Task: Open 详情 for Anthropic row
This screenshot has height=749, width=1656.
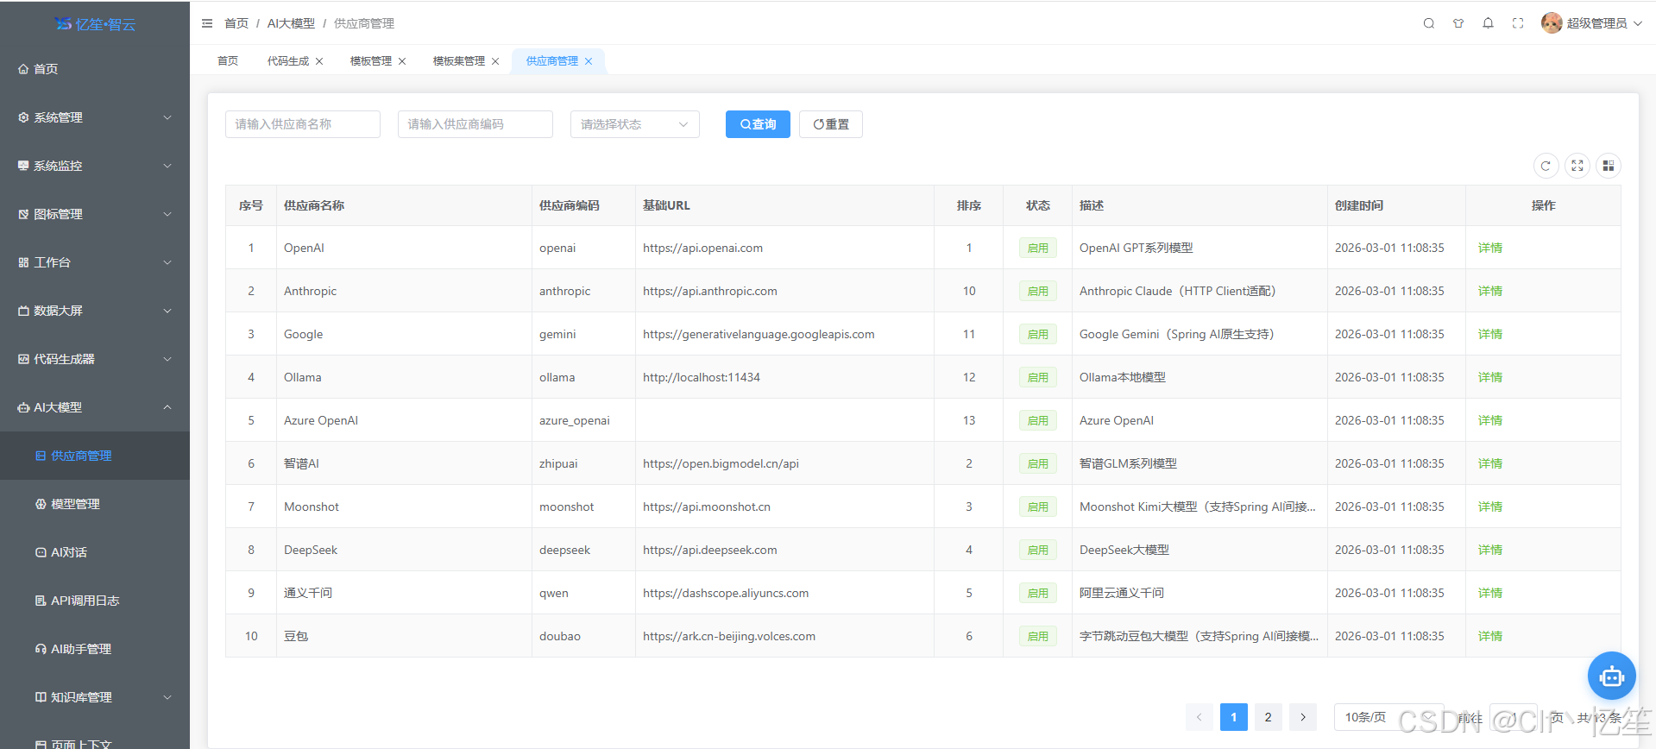Action: [1490, 291]
